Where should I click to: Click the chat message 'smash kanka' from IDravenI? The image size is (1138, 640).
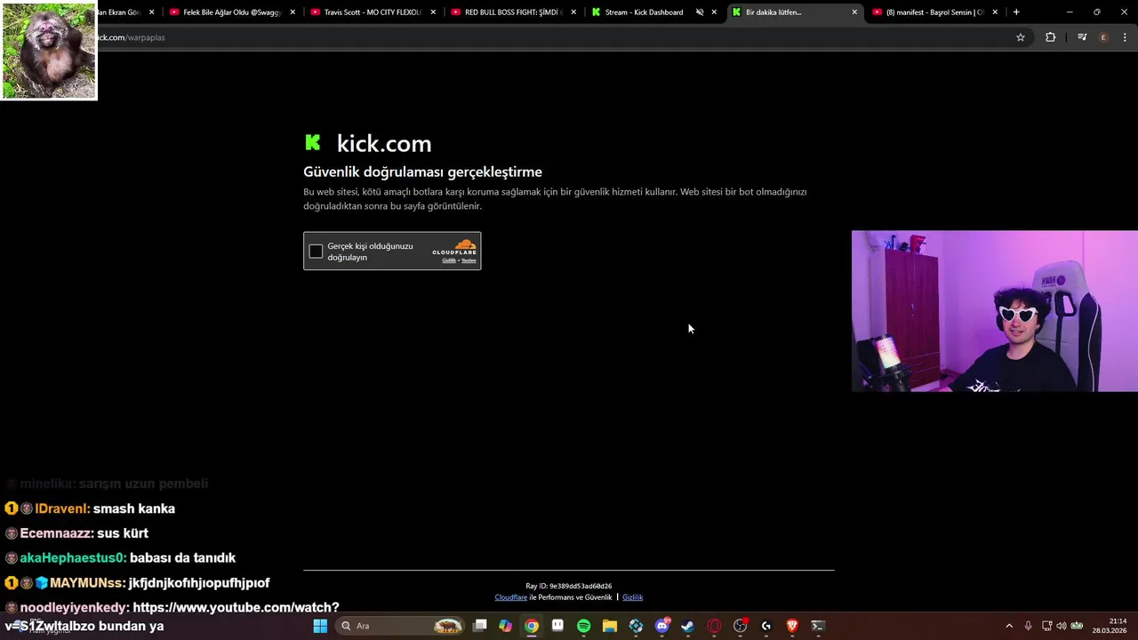click(x=134, y=508)
